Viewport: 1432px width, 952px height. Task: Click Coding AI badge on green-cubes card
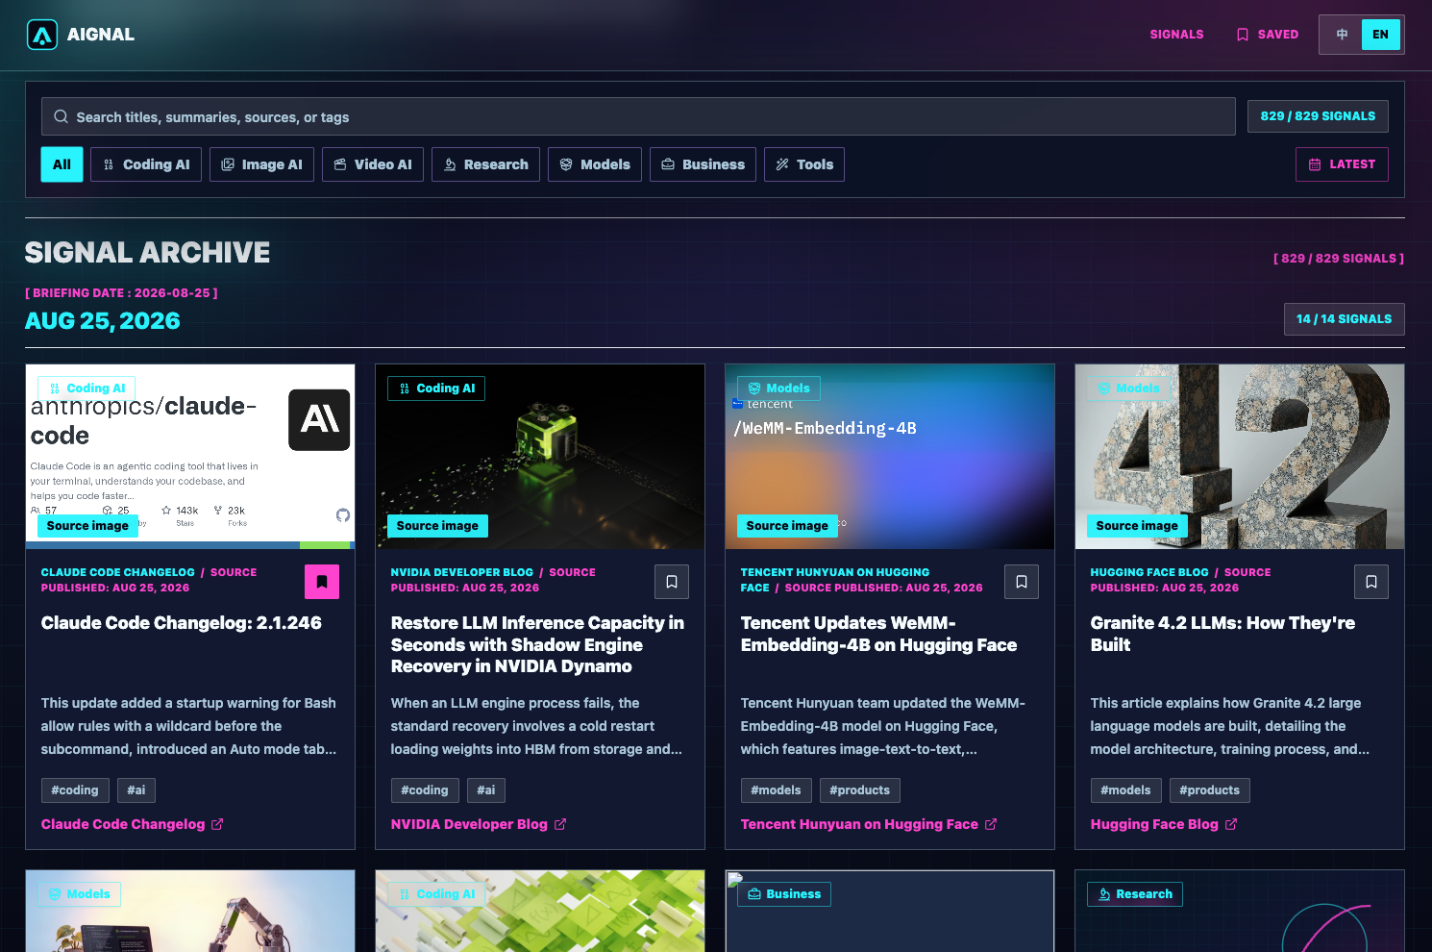point(436,894)
